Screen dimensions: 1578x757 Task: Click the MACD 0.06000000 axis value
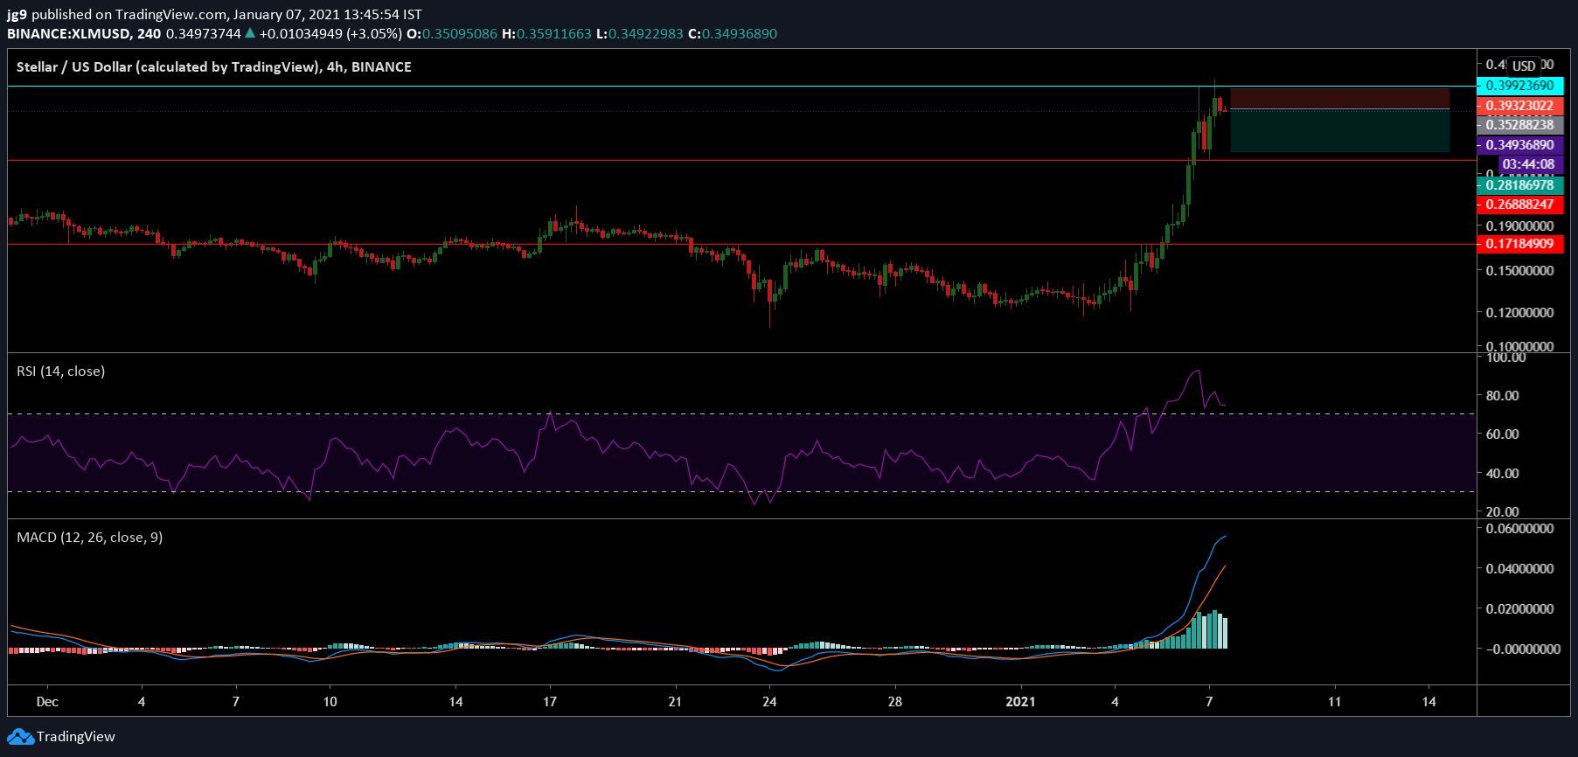point(1519,529)
